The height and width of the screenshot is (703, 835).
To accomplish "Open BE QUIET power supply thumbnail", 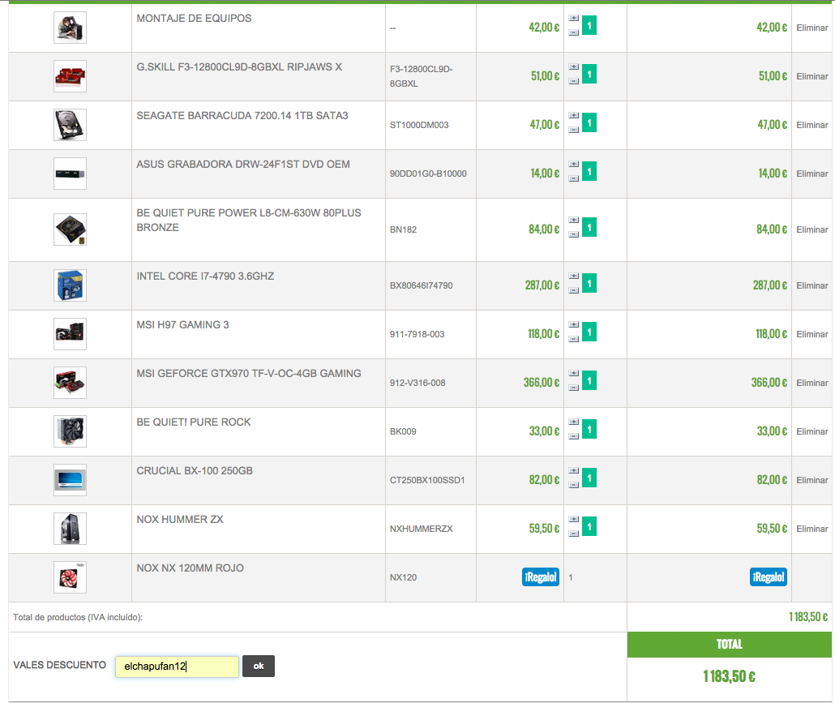I will click(x=70, y=229).
